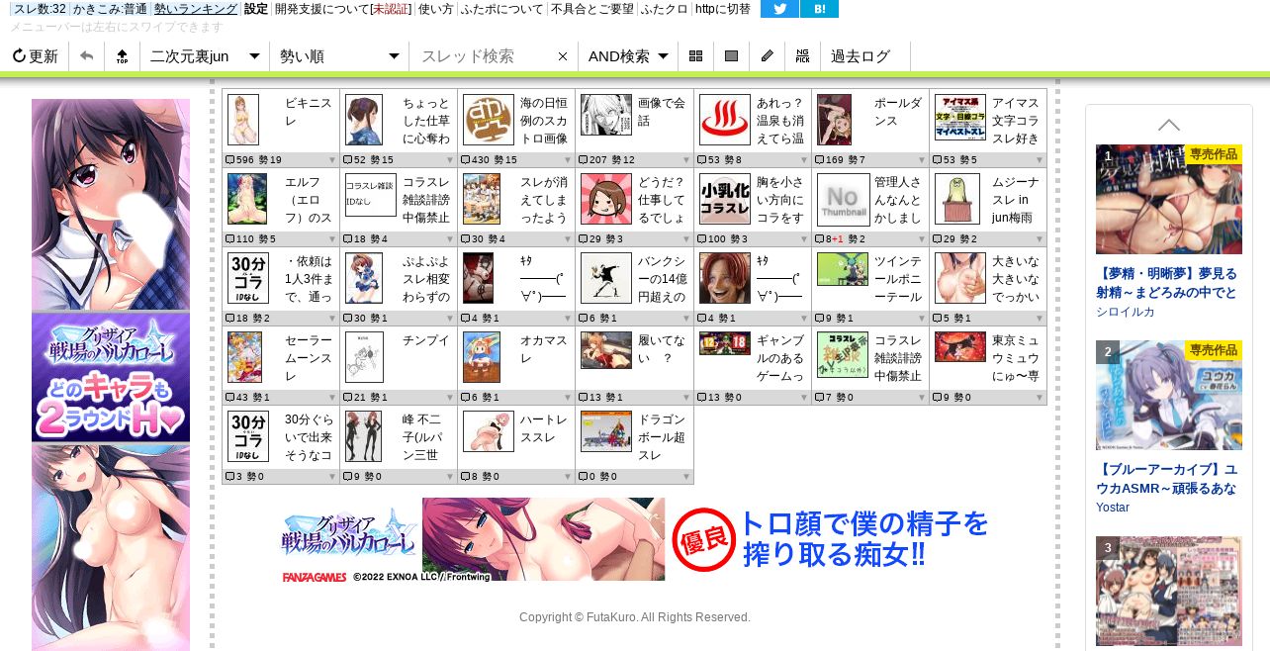Open 不具合とご要望 feedback page
Image resolution: width=1270 pixels, height=651 pixels.
[x=592, y=9]
